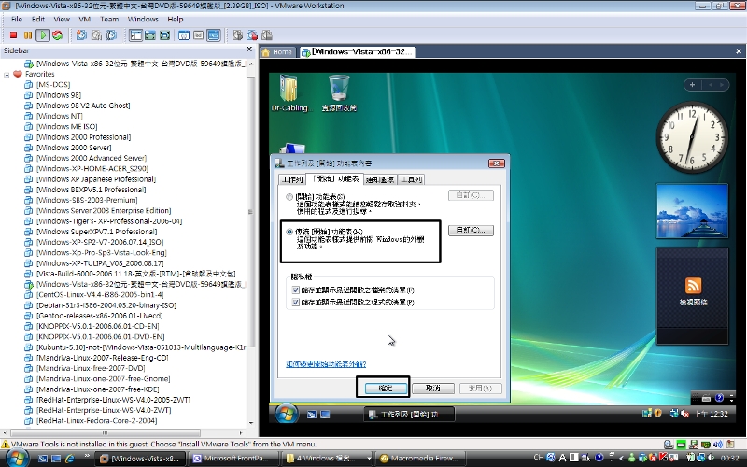
Task: Select [MS-DOS] in the favorites list
Action: pyautogui.click(x=53, y=84)
